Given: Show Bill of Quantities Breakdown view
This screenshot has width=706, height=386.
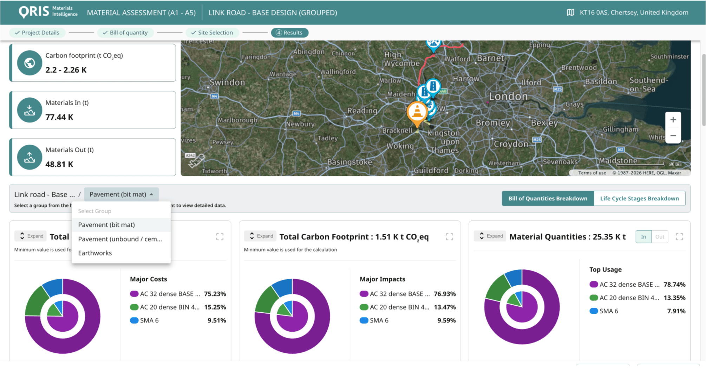Looking at the screenshot, I should click(x=548, y=198).
